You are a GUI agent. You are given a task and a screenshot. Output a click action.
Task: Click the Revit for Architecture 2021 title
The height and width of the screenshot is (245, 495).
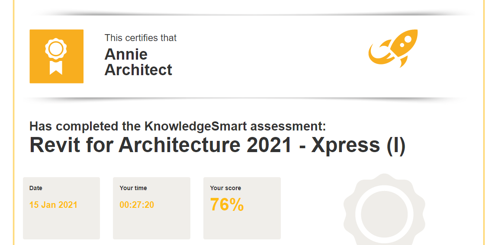tap(217, 145)
